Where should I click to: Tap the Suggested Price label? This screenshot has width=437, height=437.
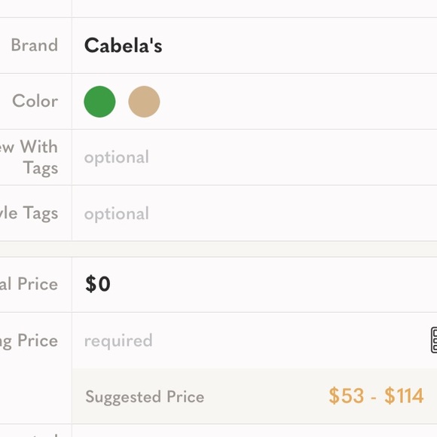145,396
